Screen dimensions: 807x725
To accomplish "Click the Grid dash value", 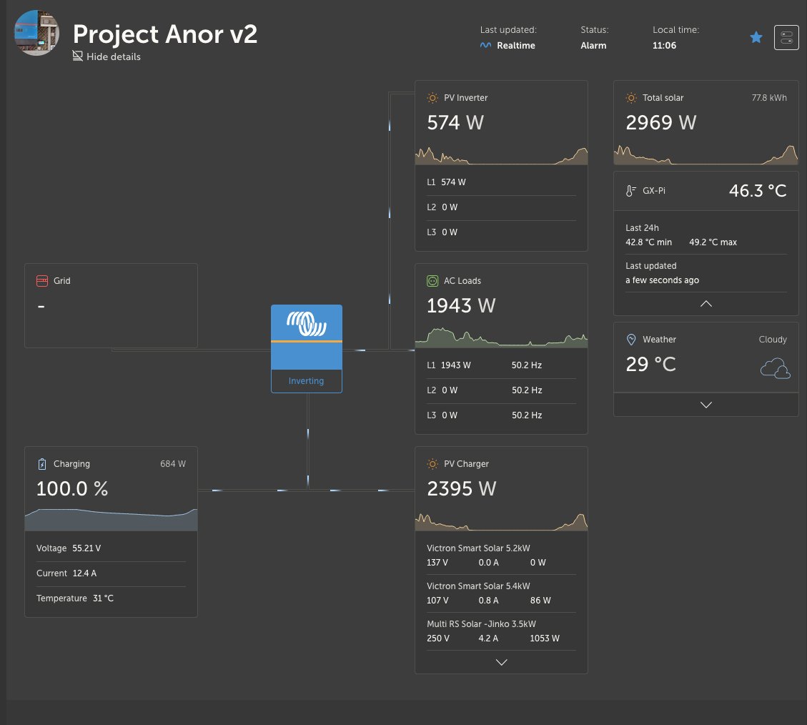I will click(x=41, y=307).
